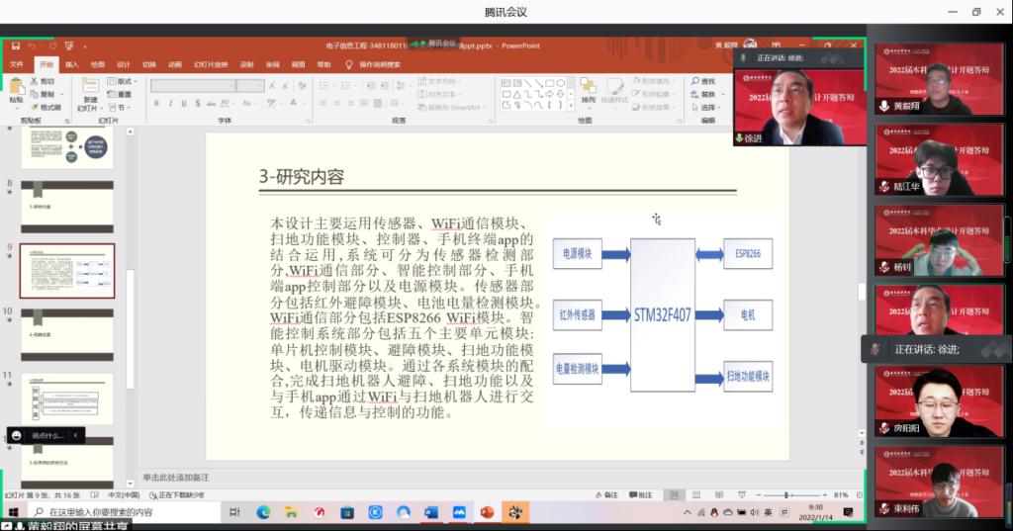Click the Paste icon in clipboard group
The image size is (1013, 531).
(x=16, y=89)
